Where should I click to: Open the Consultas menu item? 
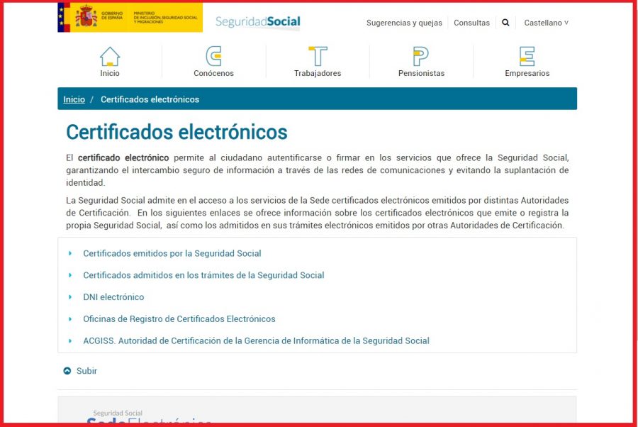tap(471, 23)
